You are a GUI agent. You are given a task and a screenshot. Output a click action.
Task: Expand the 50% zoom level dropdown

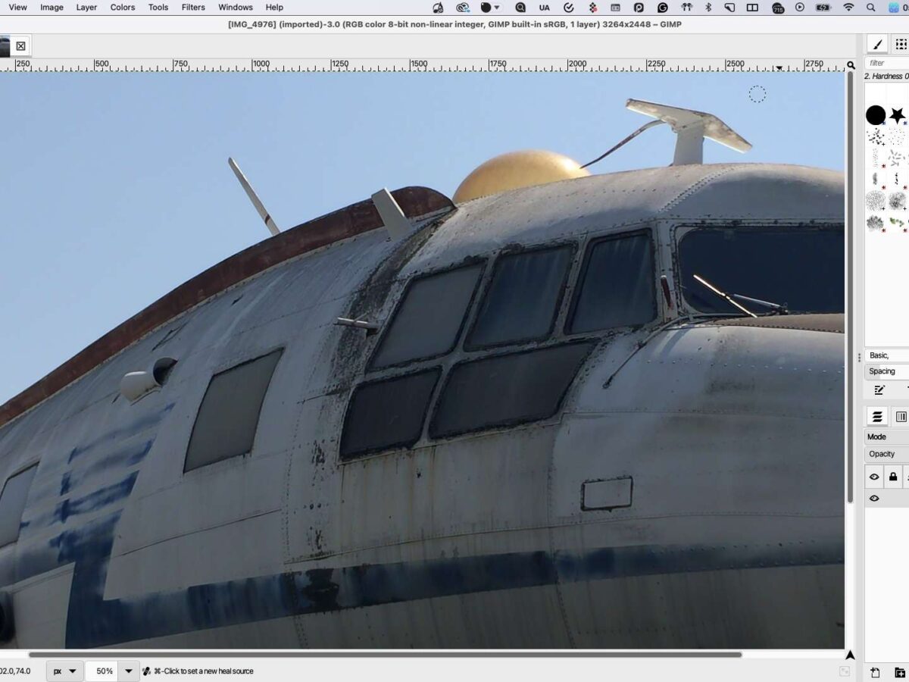128,671
